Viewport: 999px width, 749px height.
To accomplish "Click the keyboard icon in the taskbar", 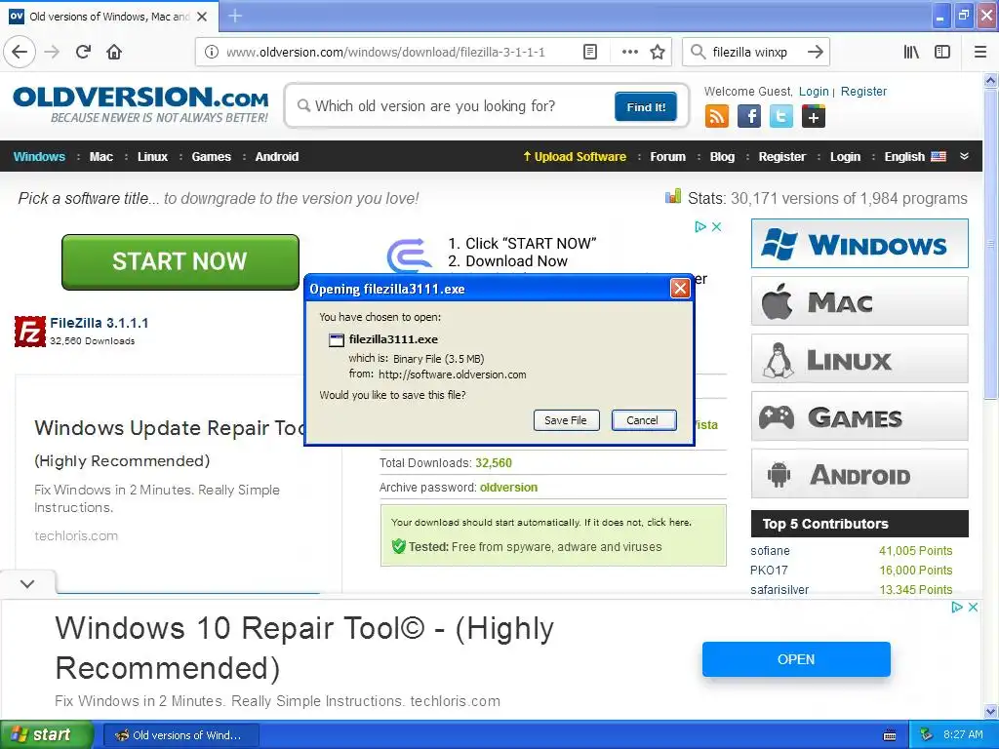I will (890, 735).
